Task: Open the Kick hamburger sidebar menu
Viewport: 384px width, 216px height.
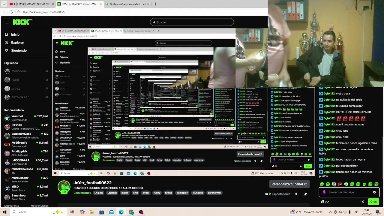Action: (7, 22)
